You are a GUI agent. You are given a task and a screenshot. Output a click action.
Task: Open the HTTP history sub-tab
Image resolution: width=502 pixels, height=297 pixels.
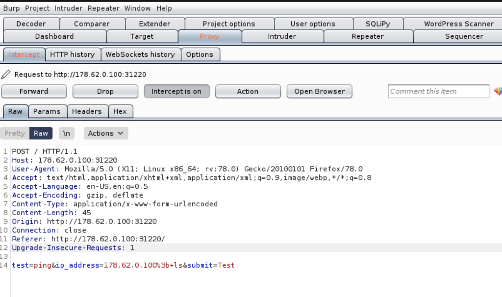pyautogui.click(x=73, y=54)
